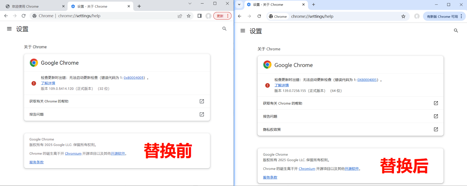
Task: Click Chromium link in left window
Action: pyautogui.click(x=73, y=153)
